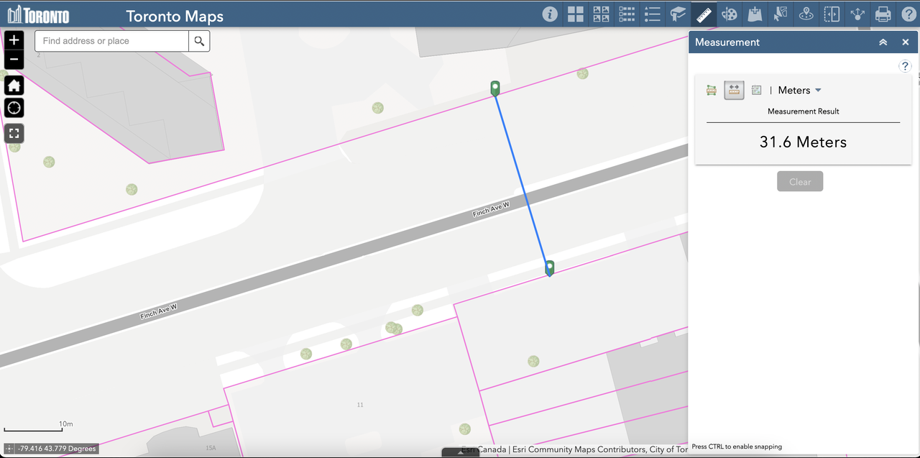Expand the bottom attribute table handle
The width and height of the screenshot is (920, 458).
coord(459,453)
